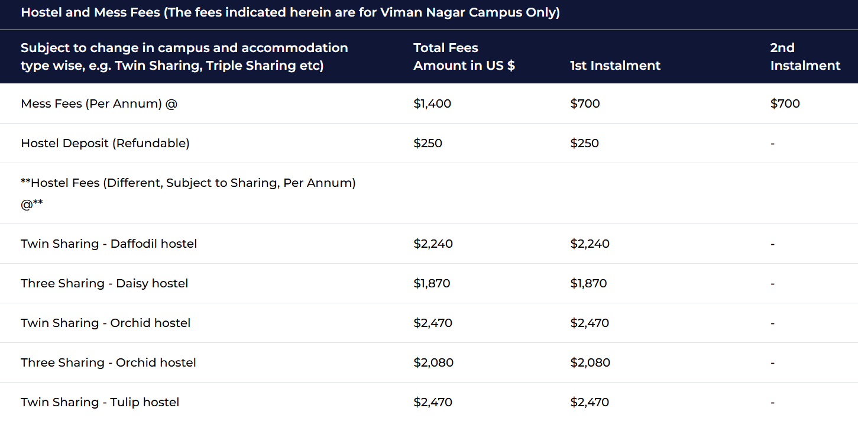The width and height of the screenshot is (858, 421).
Task: Click Daffodil hostel total fees $2,240
Action: (x=433, y=244)
